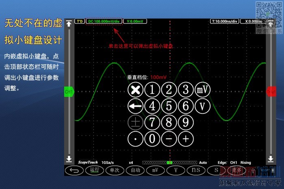
Task: Tap digit 7 on the keypad
Action: 152,123
